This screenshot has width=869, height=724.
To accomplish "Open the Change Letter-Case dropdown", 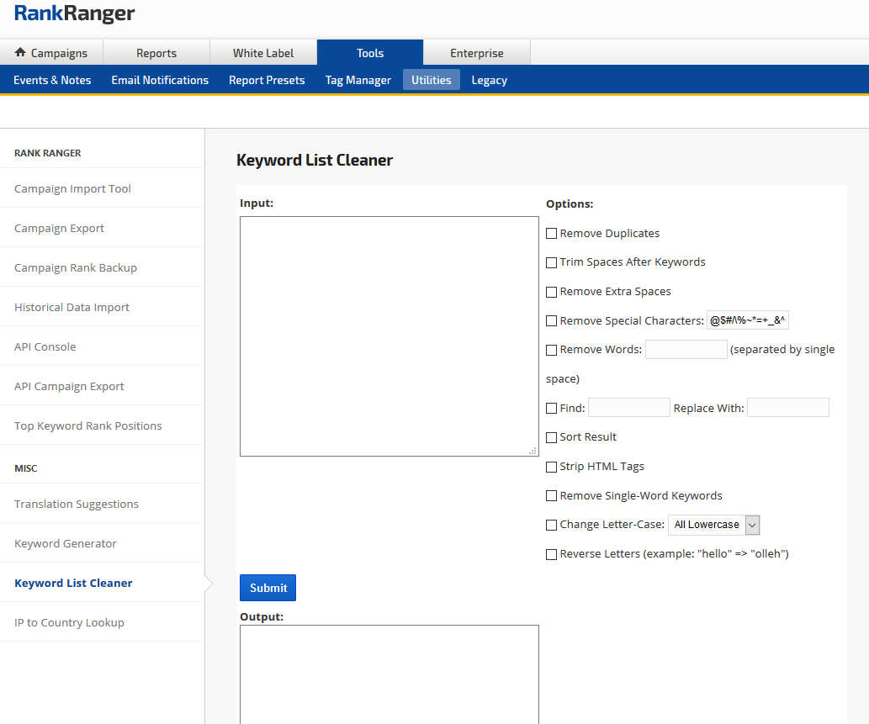I will (713, 525).
